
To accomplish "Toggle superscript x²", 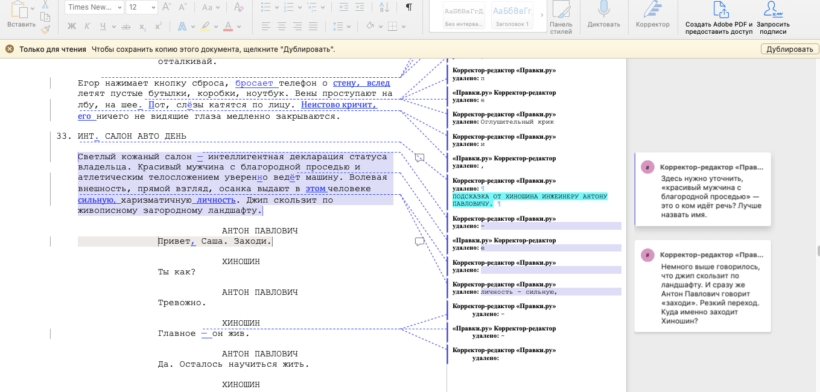I will click(158, 26).
